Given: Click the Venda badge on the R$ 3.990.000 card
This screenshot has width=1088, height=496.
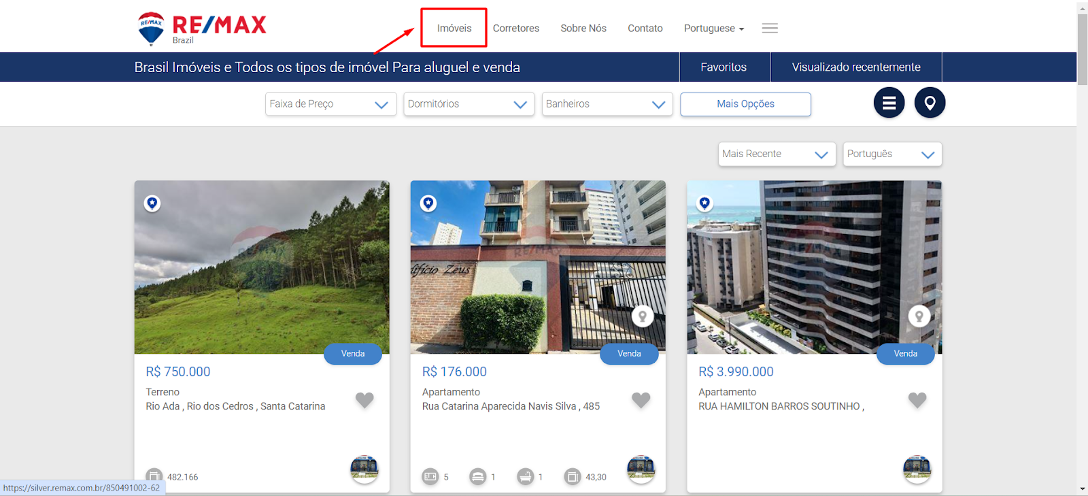Looking at the screenshot, I should pyautogui.click(x=906, y=354).
